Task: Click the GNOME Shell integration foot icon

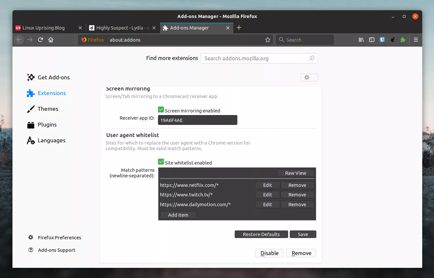Action: point(392,40)
